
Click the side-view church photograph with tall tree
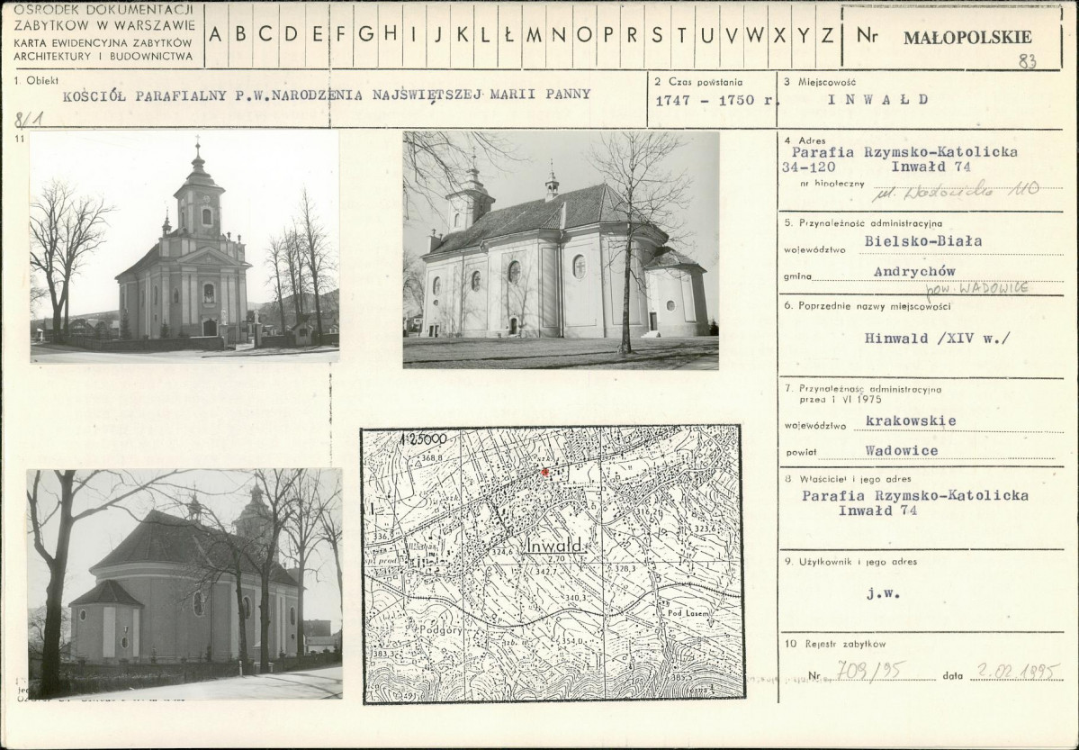[x=561, y=249]
